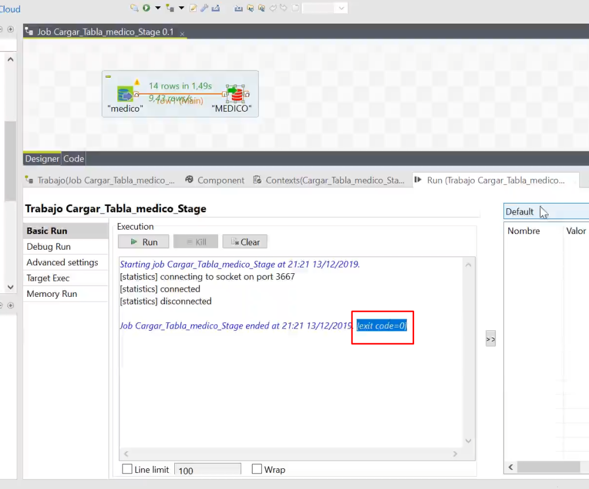Click the warning icon above medico component
Image resolution: width=589 pixels, height=489 pixels.
tap(137, 82)
